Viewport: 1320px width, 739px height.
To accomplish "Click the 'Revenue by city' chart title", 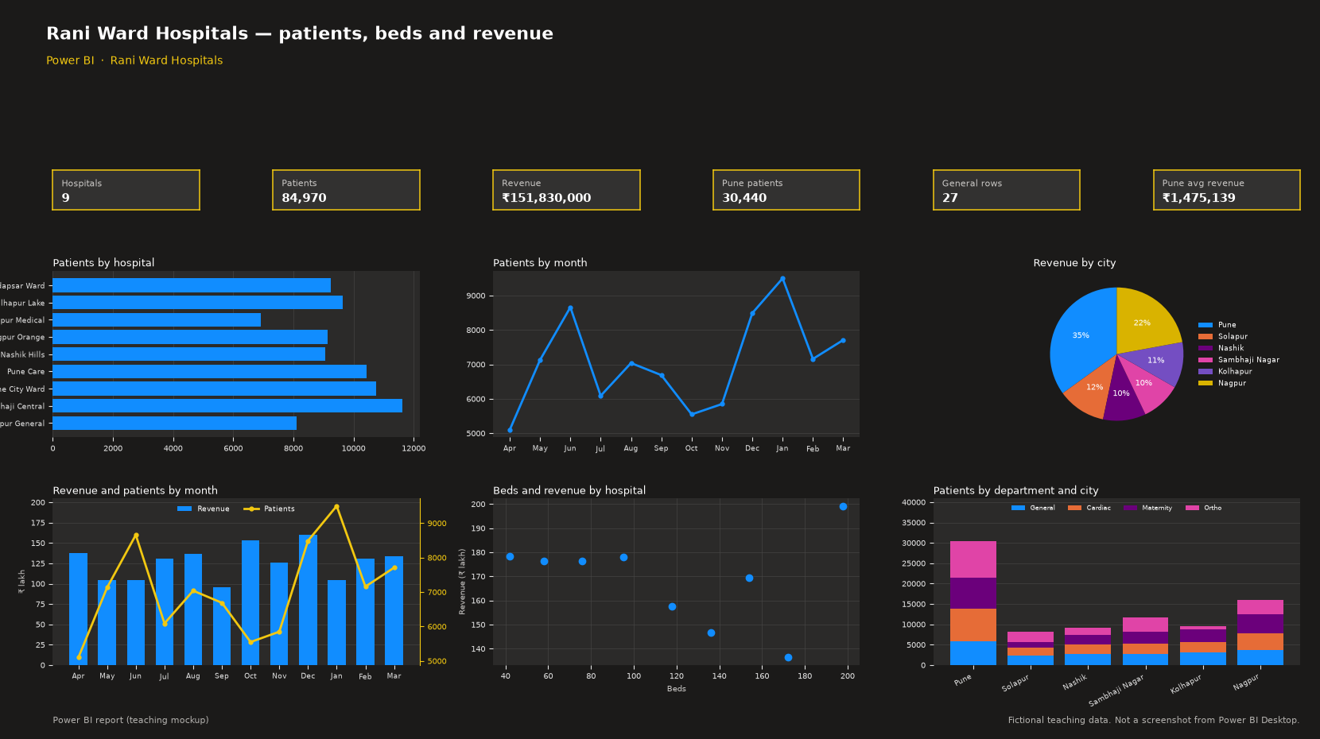I will (1074, 263).
